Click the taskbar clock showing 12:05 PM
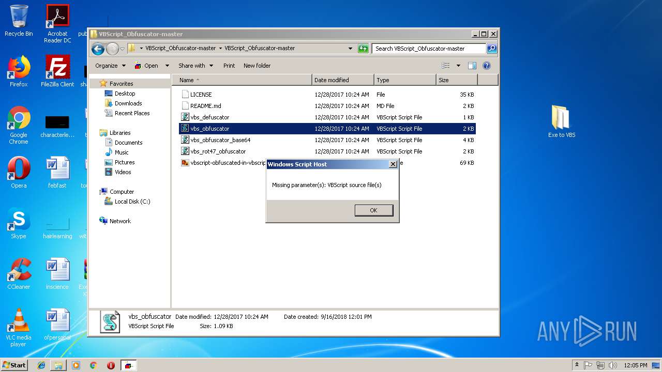Viewport: 662px width, 372px height. 636,365
